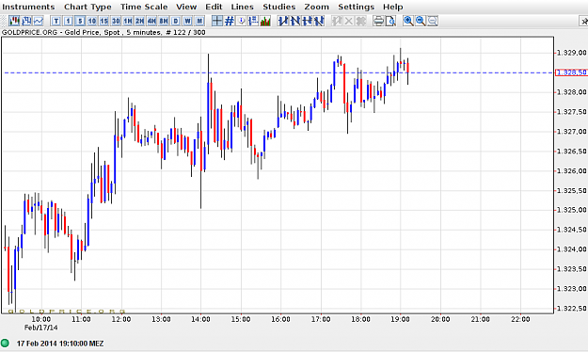The image size is (588, 352).
Task: Select the horizontal line drawing tool
Action: pyautogui.click(x=307, y=21)
